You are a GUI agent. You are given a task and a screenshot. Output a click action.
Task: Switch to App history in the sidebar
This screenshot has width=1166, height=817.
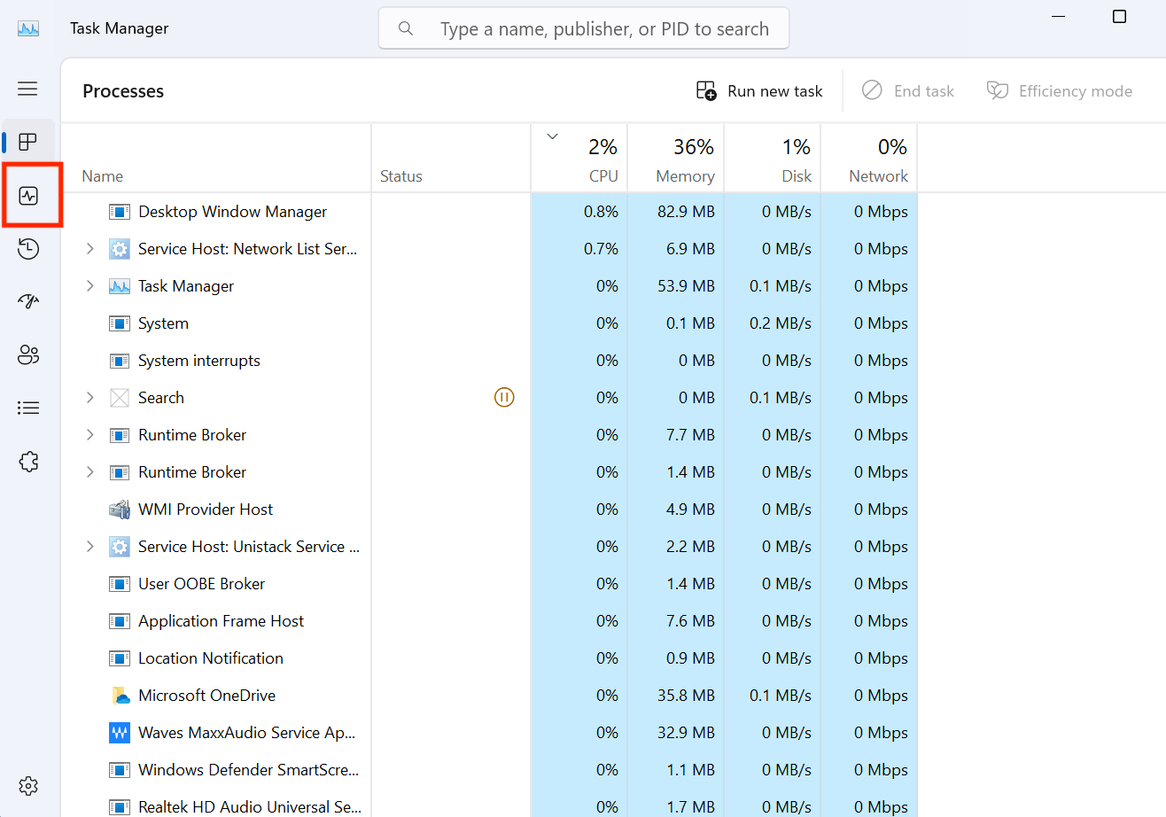coord(28,249)
